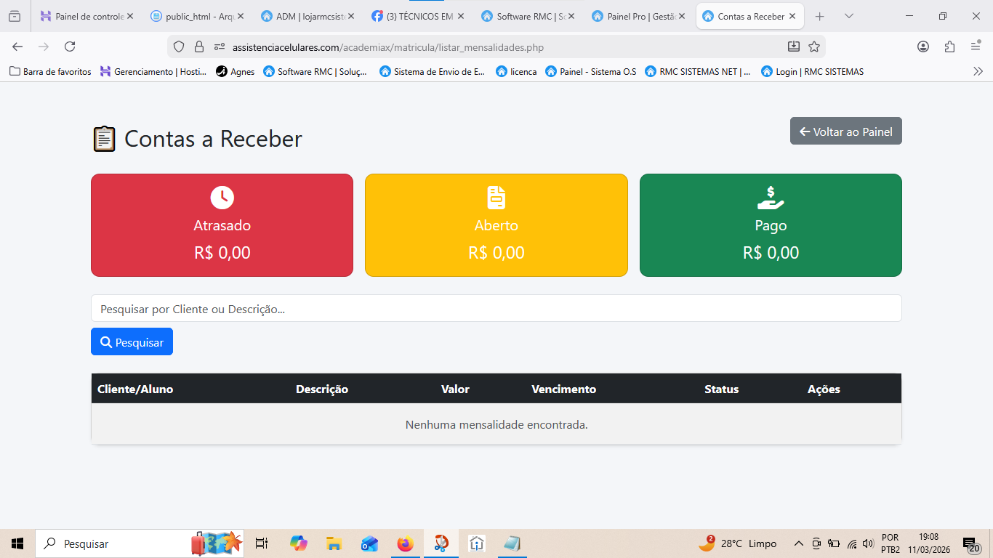Go back using the back arrow
Image resolution: width=993 pixels, height=558 pixels.
tap(17, 46)
